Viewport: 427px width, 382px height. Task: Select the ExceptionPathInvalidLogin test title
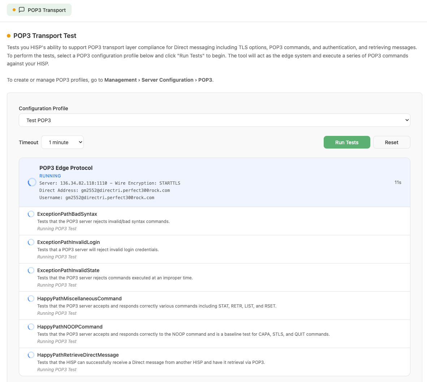(68, 242)
